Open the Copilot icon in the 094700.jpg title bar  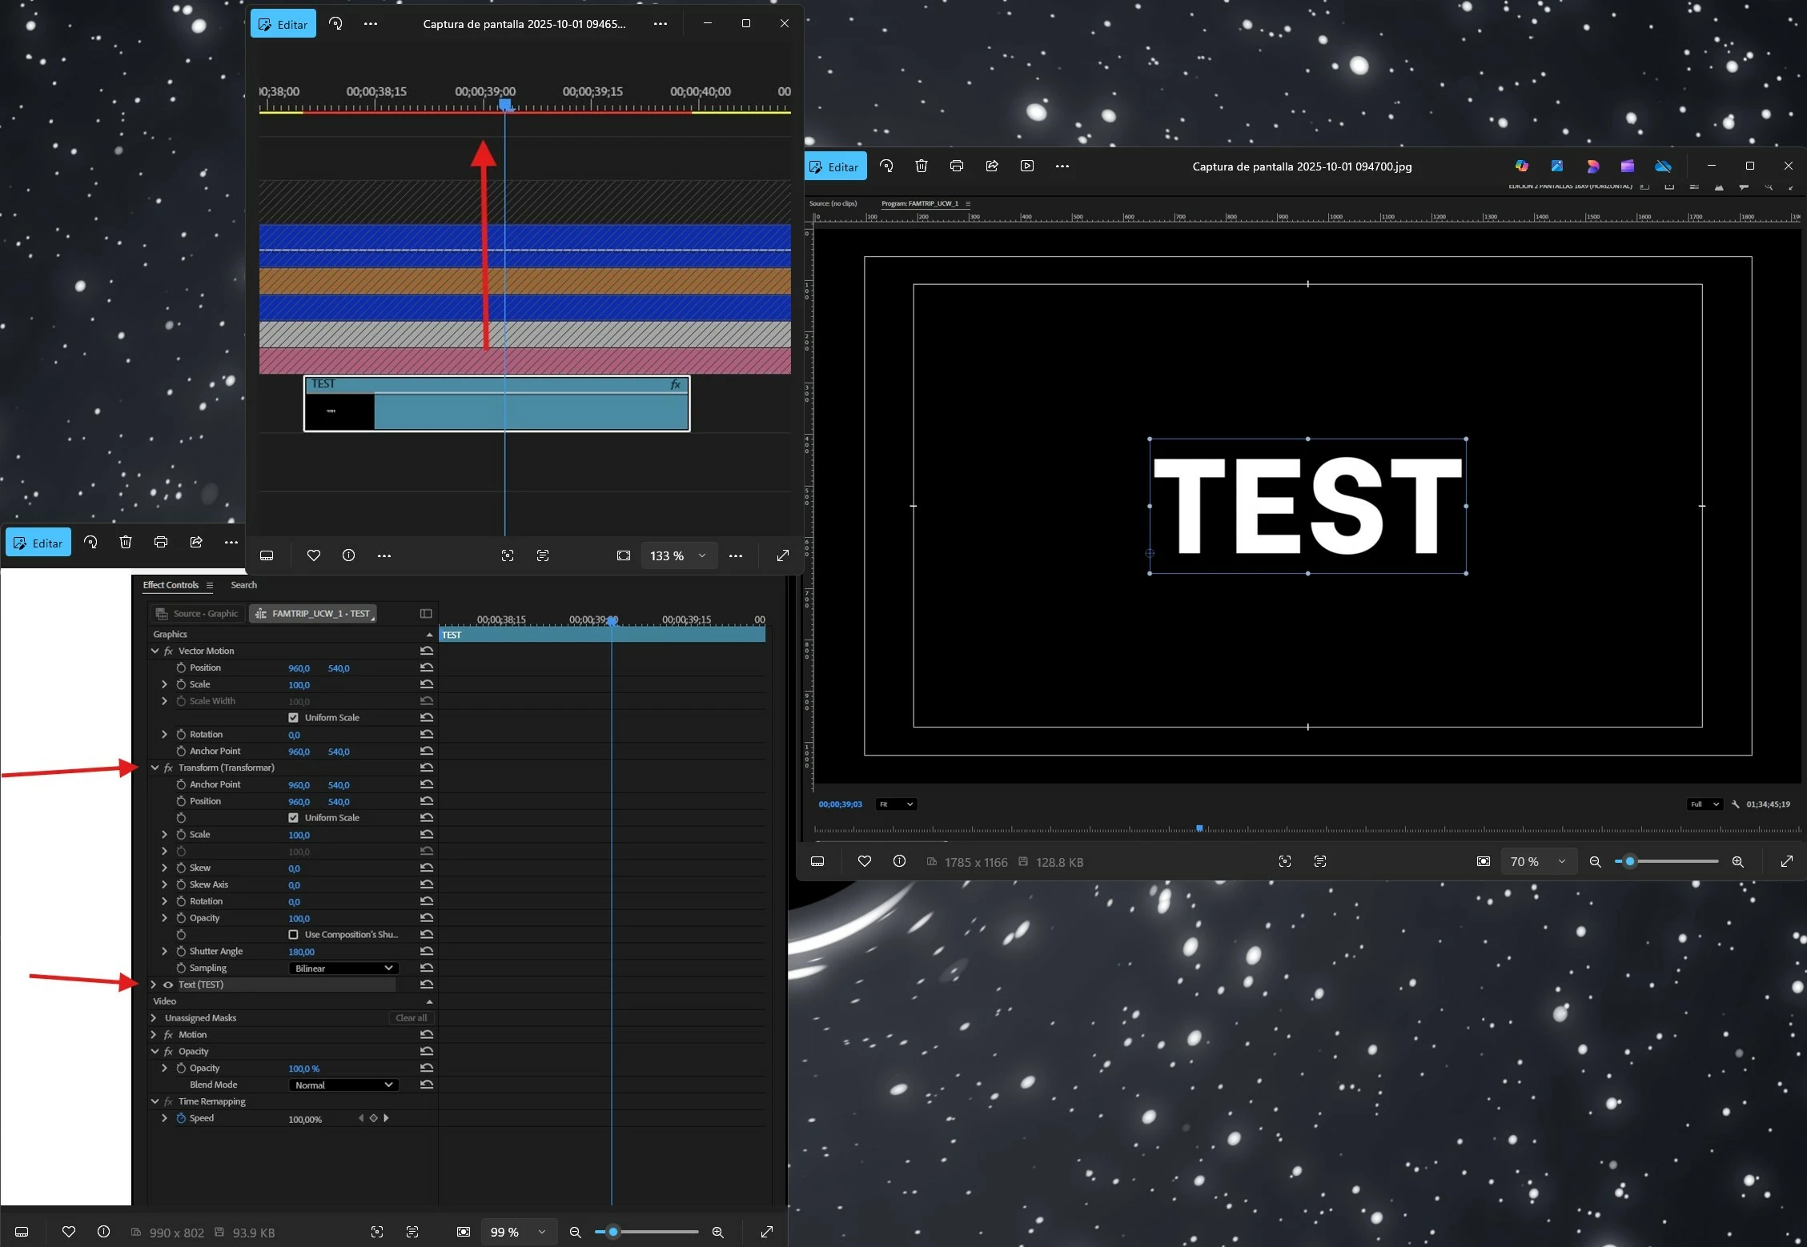tap(1521, 166)
